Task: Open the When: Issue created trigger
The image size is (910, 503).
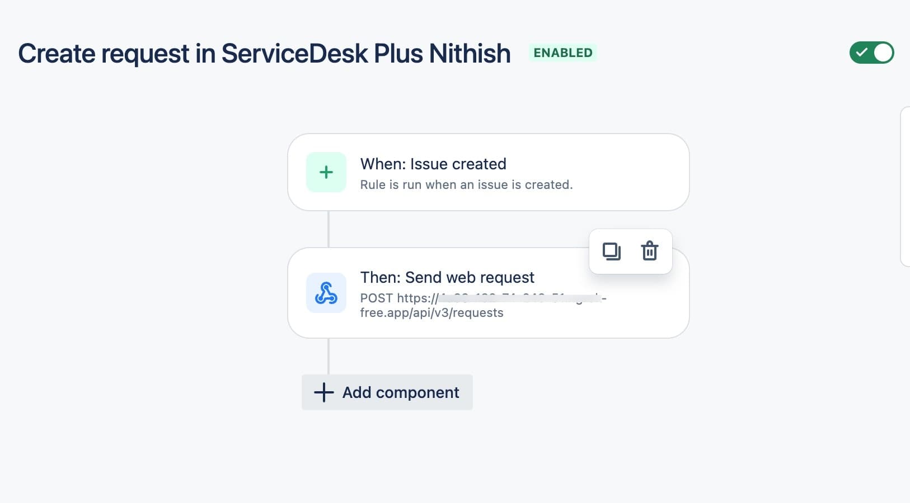Action: 433,164
